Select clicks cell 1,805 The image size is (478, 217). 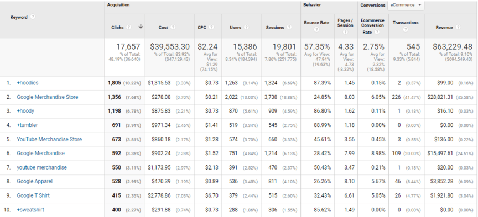click(x=115, y=83)
